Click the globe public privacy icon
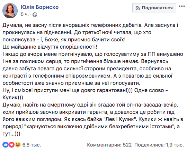 pyautogui.click(x=35, y=14)
